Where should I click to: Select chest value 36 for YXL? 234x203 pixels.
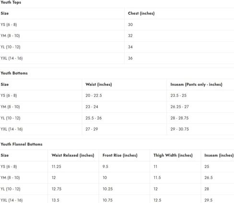(130, 58)
